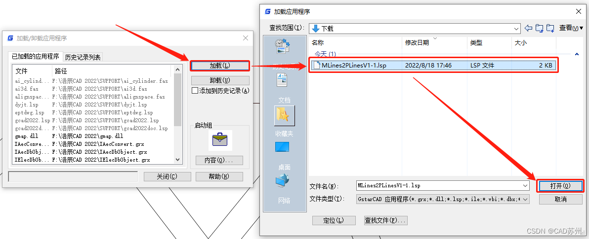Screen dimensions: 589x239
Task: Click the 打开(O) button
Action: pyautogui.click(x=560, y=186)
